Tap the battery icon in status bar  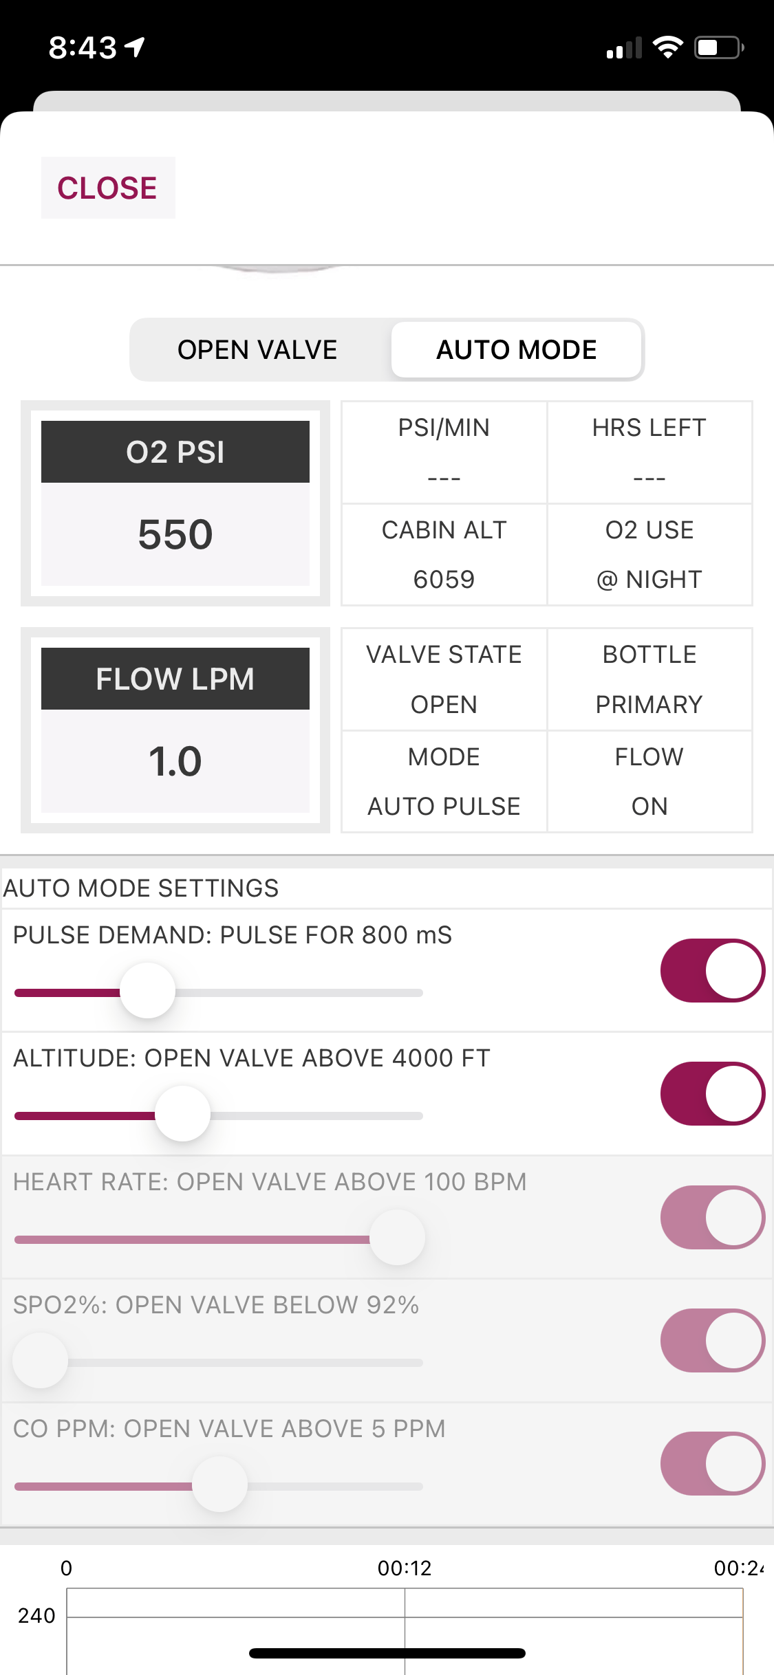click(718, 47)
